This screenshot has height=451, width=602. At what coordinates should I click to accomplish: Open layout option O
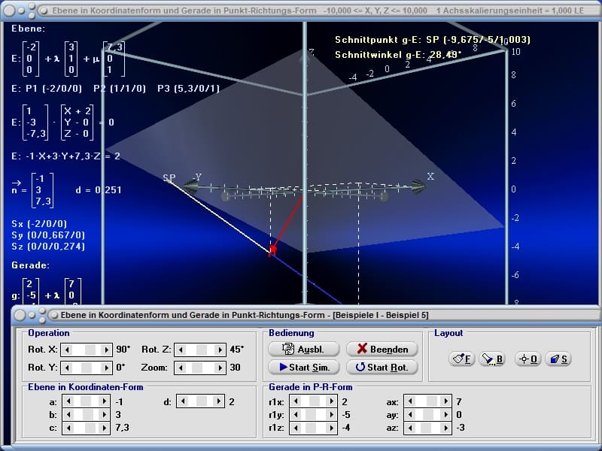coord(528,359)
